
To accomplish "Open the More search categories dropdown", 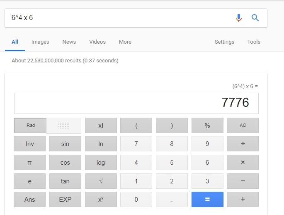I will click(125, 42).
